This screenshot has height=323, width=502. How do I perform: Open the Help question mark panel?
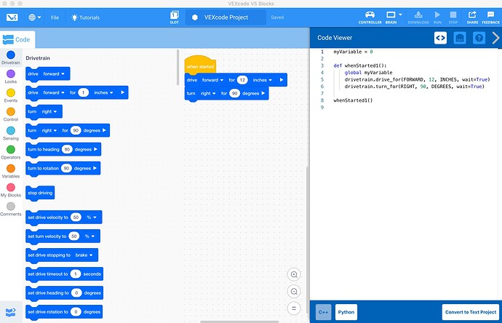pyautogui.click(x=479, y=39)
